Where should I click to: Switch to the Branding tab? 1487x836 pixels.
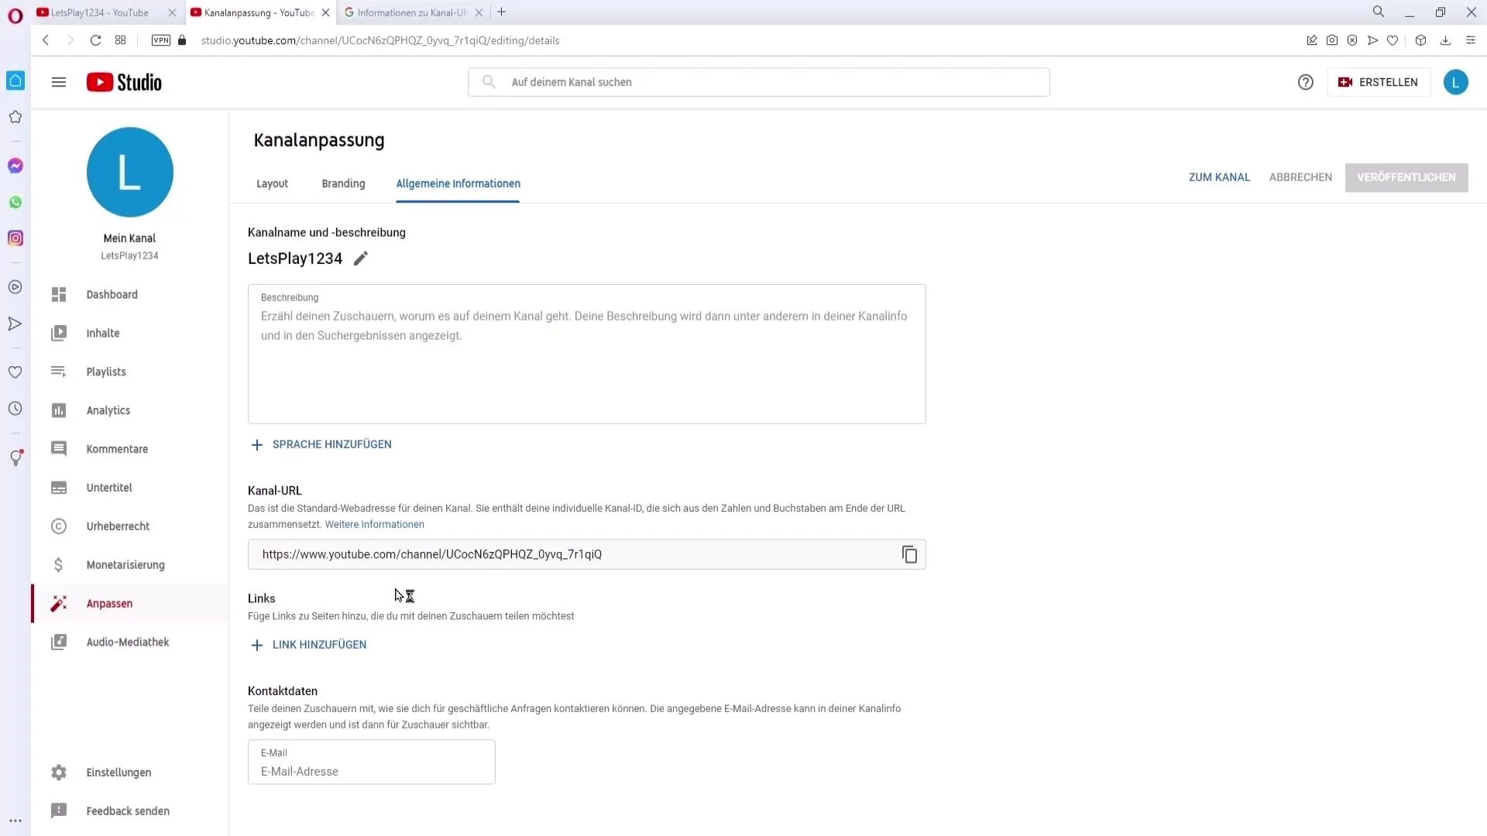(x=344, y=183)
